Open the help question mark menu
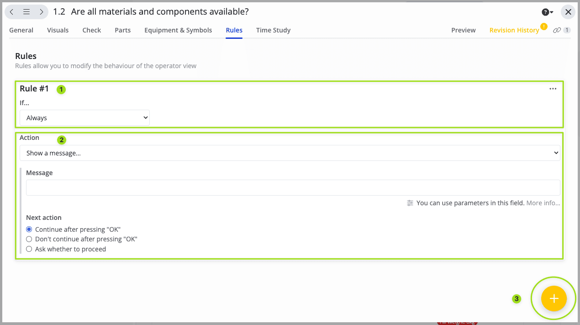The width and height of the screenshot is (580, 325). tap(547, 12)
